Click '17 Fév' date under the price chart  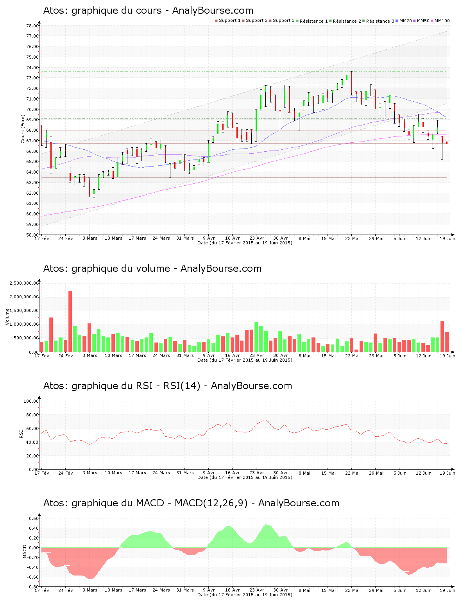coord(42,238)
